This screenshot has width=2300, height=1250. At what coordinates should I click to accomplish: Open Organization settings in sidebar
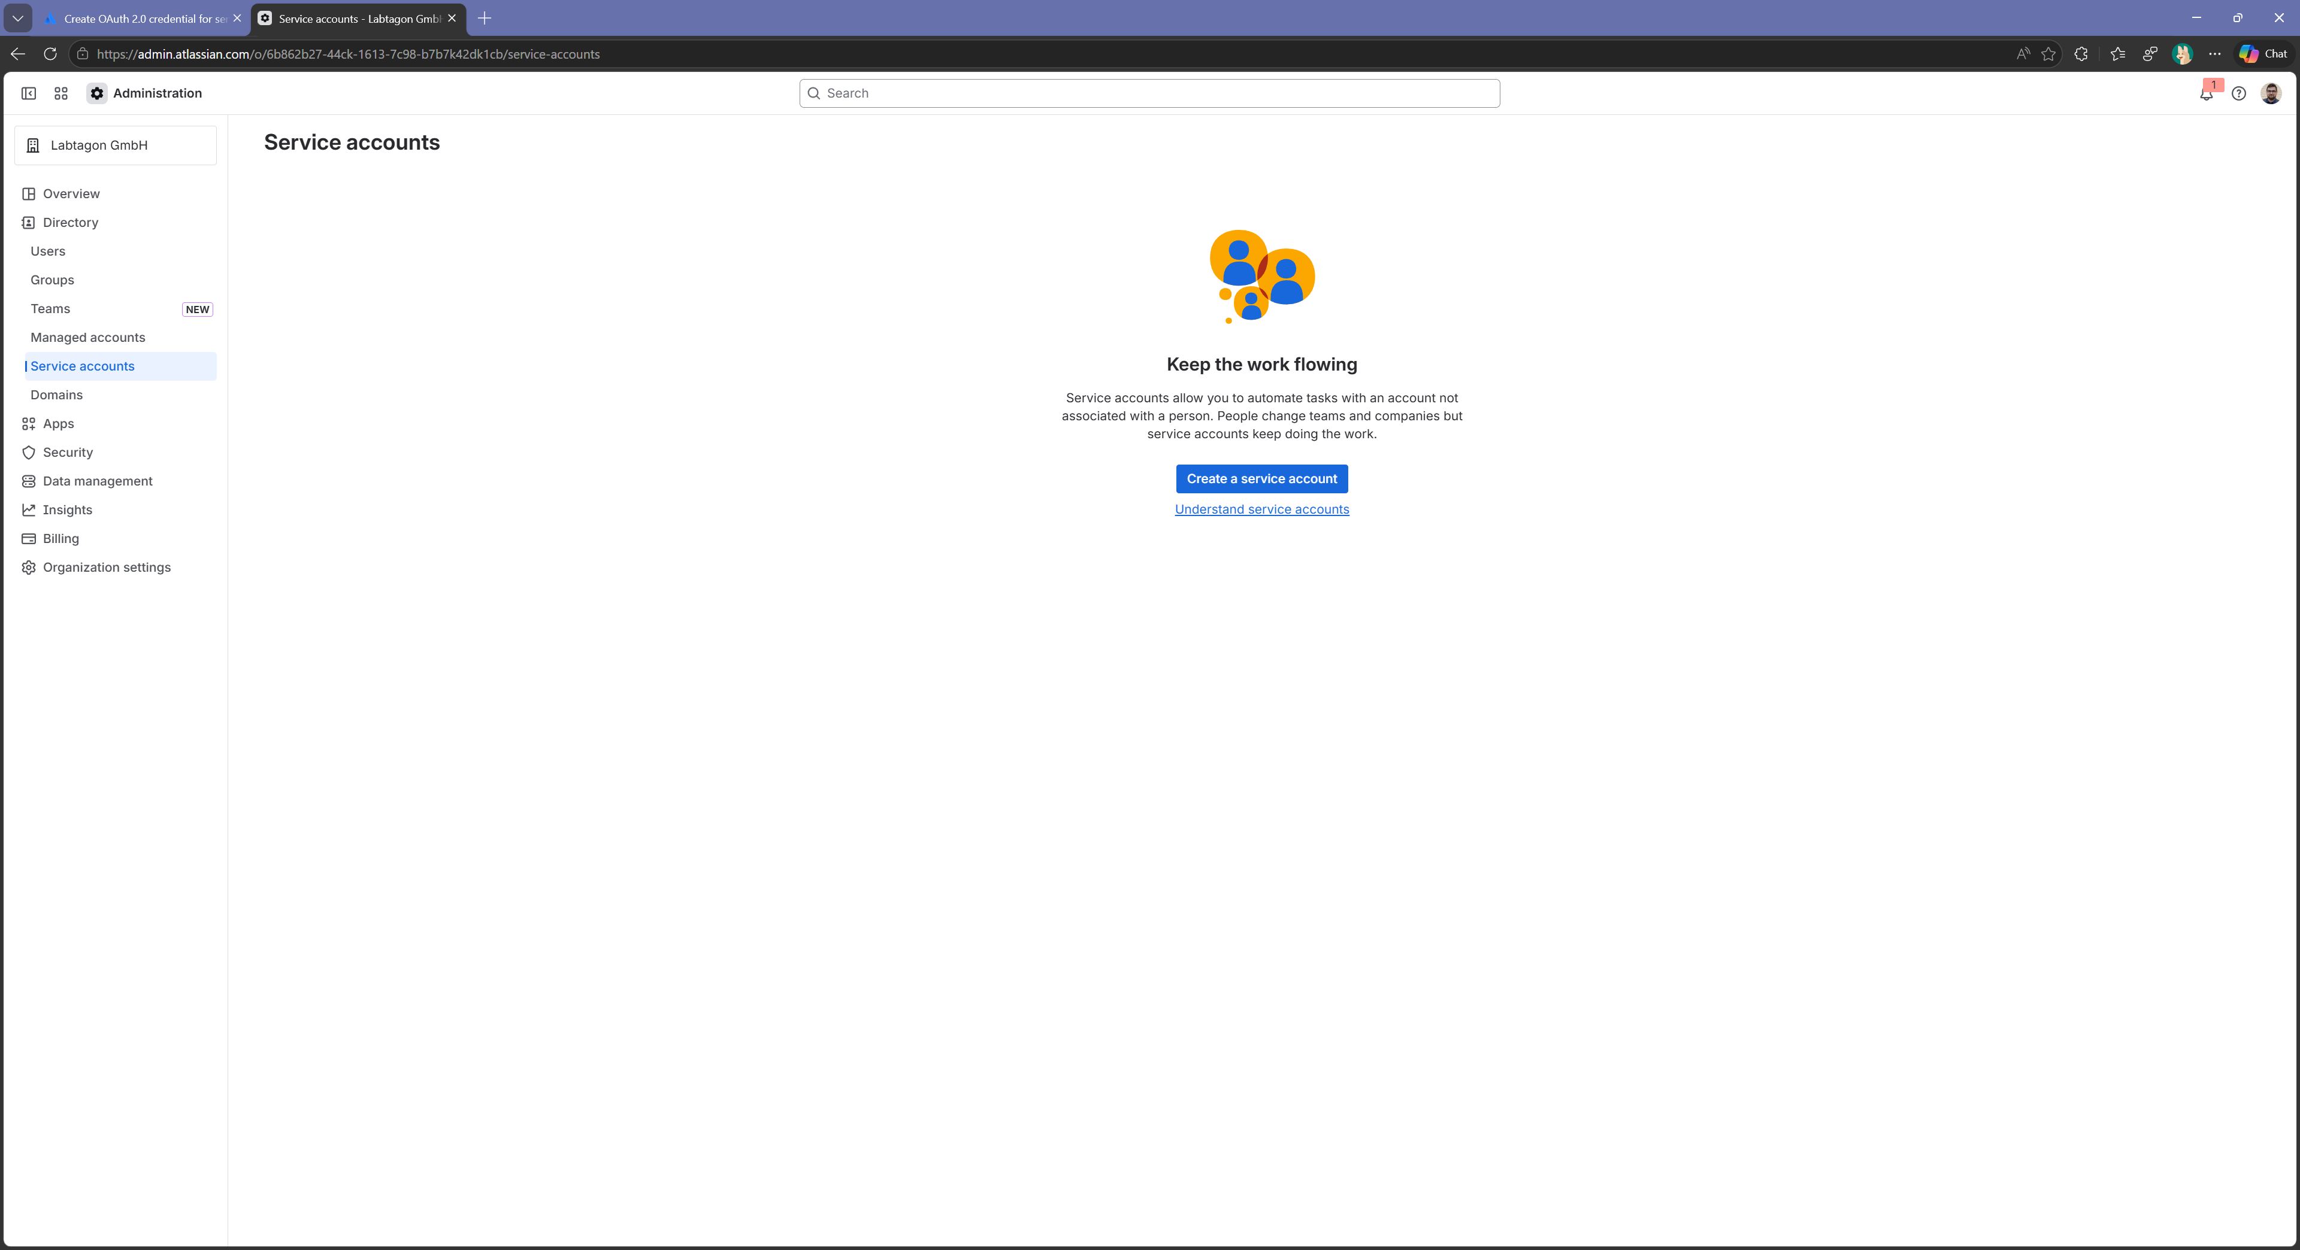pyautogui.click(x=106, y=568)
